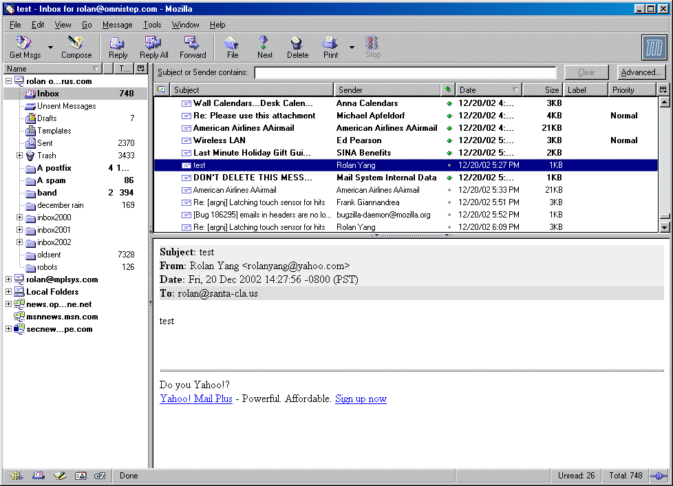Open the Tools menu

(152, 25)
